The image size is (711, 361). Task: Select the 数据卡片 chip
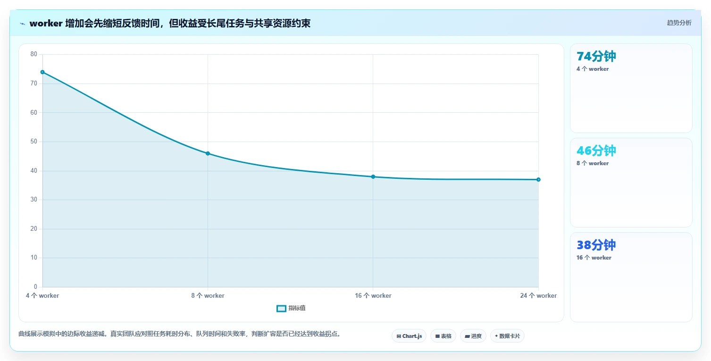[507, 336]
